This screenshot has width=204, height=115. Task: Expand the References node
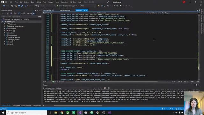click(x=4, y=24)
